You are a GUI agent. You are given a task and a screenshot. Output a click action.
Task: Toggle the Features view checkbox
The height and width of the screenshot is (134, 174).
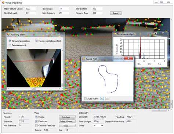tap(36, 121)
